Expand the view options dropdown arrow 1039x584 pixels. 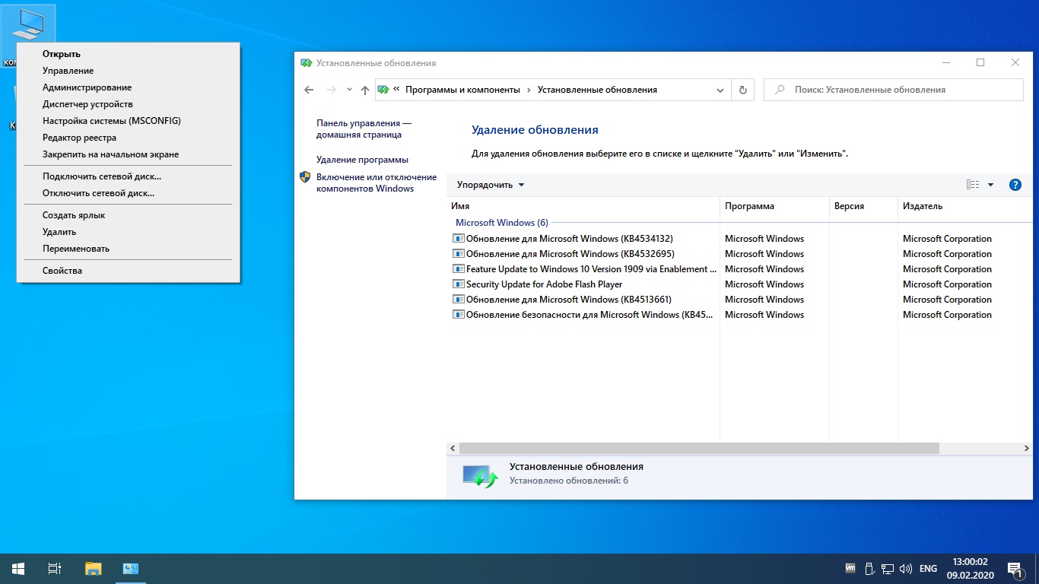click(x=990, y=185)
